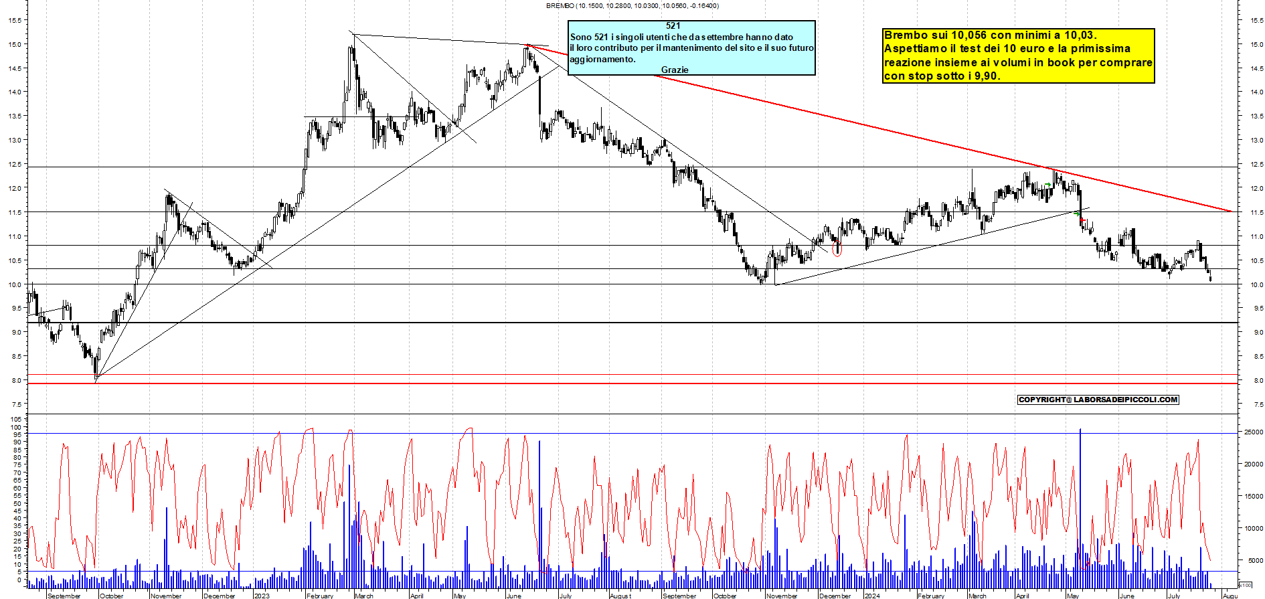Click the "35" oscillator axis value
1265x599 pixels.
pos(17,526)
